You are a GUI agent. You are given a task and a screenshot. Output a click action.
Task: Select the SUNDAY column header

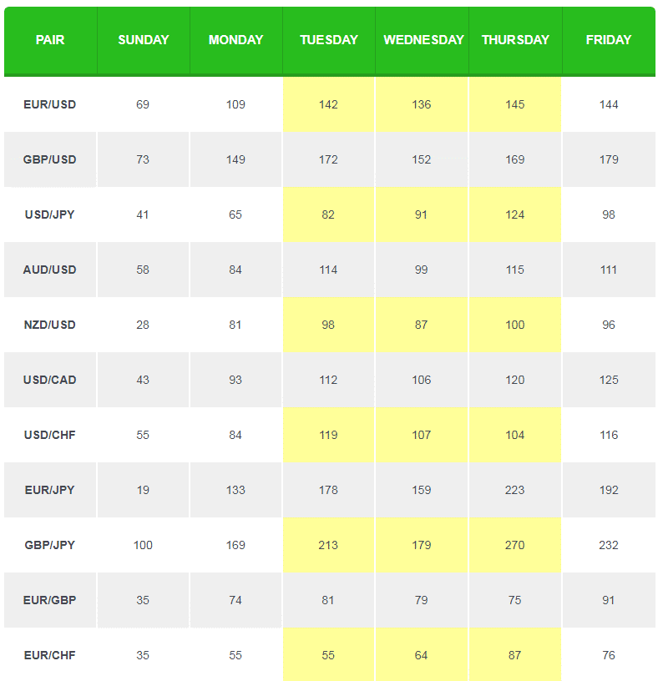click(144, 40)
